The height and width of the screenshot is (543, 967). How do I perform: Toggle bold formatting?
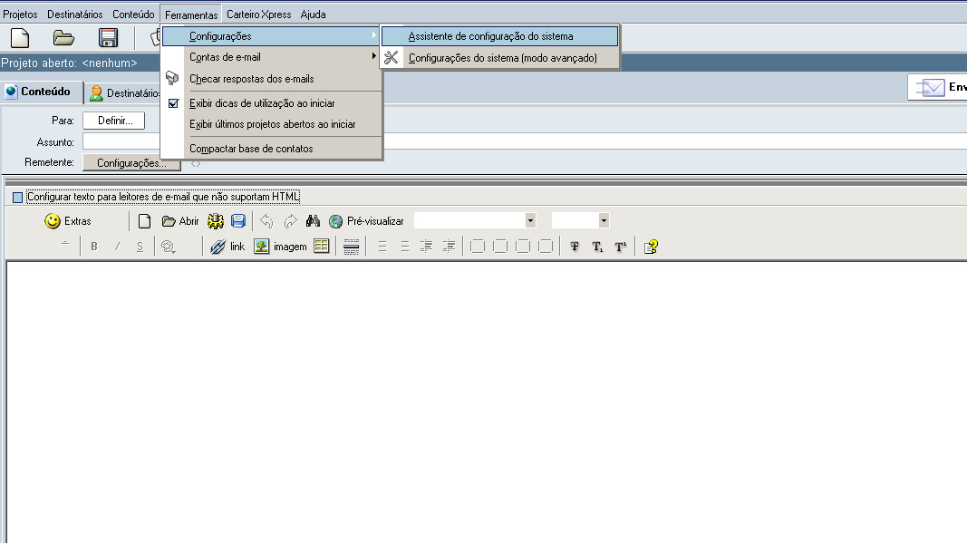[x=93, y=247]
